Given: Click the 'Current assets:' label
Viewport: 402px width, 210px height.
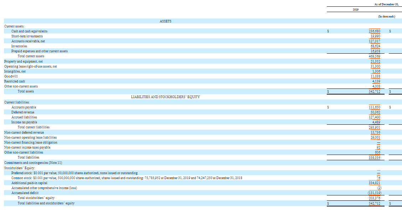Looking at the screenshot, I should point(14,26).
